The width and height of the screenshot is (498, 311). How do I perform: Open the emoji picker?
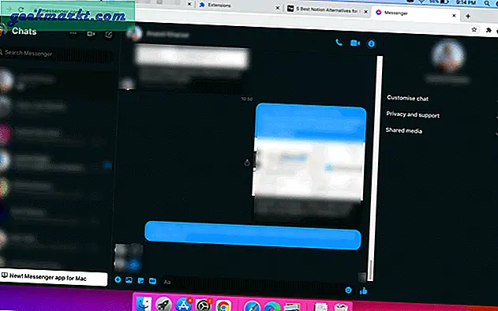[x=348, y=290]
